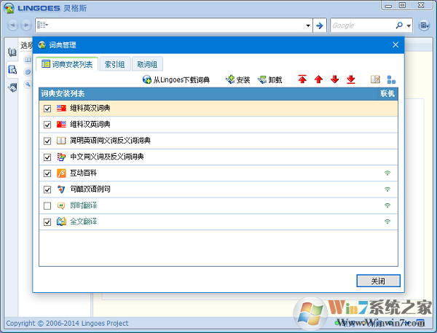This screenshot has height=333, width=437.
Task: Open the index search sidebar icon
Action: pos(12,69)
